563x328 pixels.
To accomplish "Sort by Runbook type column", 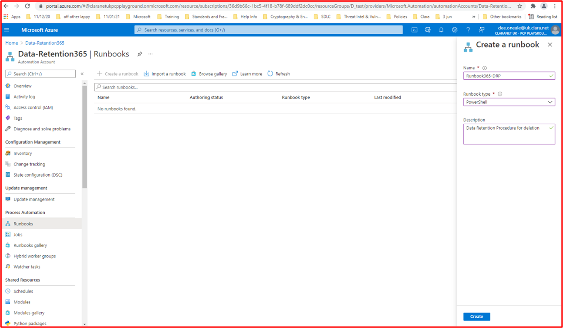I will 296,97.
